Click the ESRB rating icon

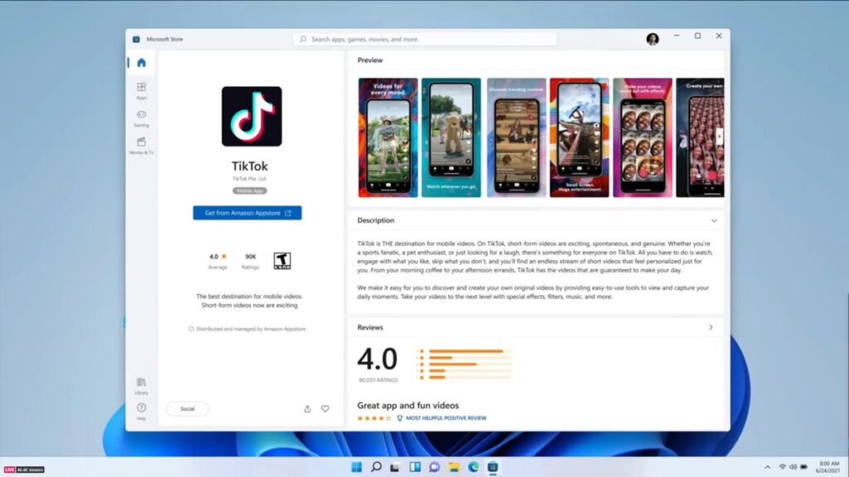coord(282,262)
